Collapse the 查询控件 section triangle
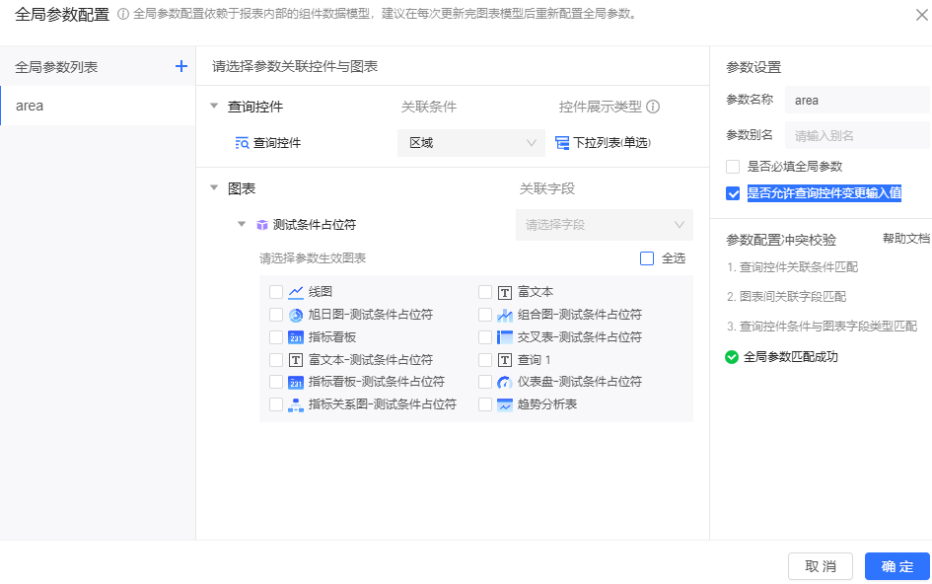Image resolution: width=932 pixels, height=584 pixels. click(x=214, y=107)
